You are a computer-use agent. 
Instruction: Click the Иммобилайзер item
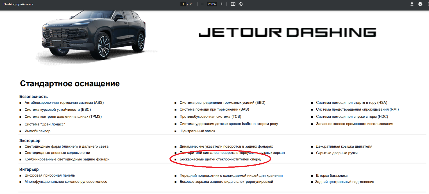point(38,131)
